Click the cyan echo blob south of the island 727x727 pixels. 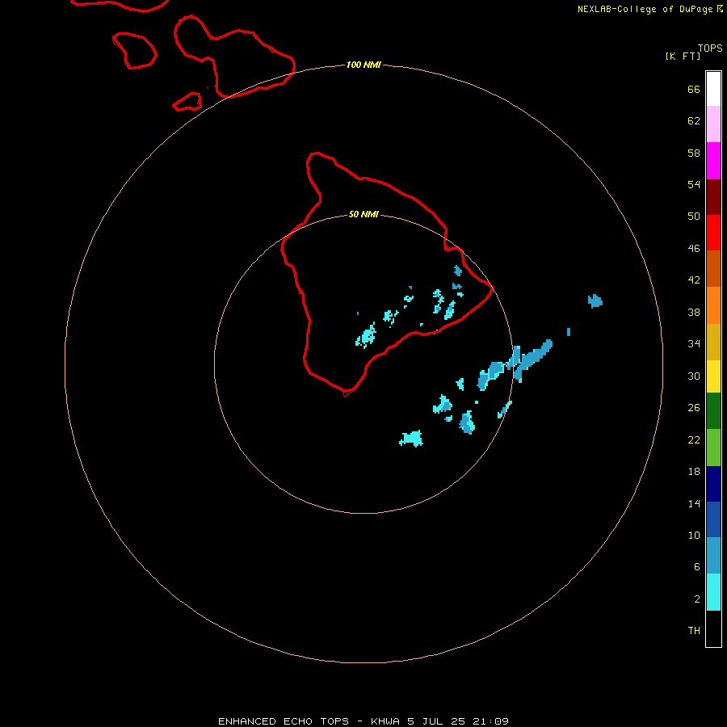coord(411,438)
